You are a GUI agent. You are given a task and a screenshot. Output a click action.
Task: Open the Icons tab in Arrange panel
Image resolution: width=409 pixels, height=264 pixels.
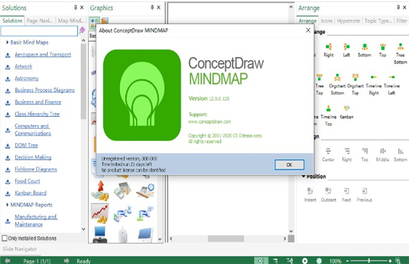point(327,20)
